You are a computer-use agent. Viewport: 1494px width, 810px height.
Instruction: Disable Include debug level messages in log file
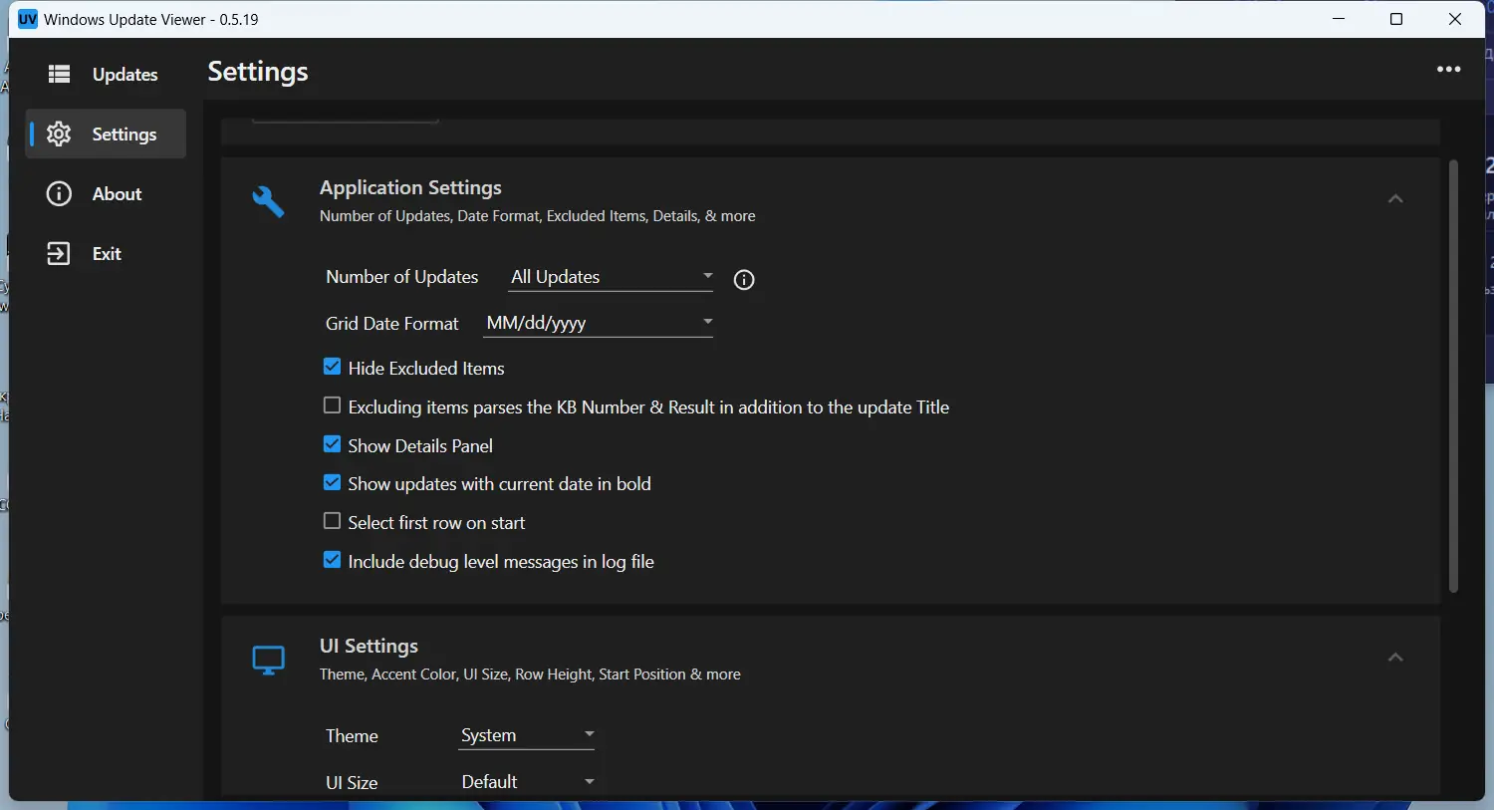point(333,560)
